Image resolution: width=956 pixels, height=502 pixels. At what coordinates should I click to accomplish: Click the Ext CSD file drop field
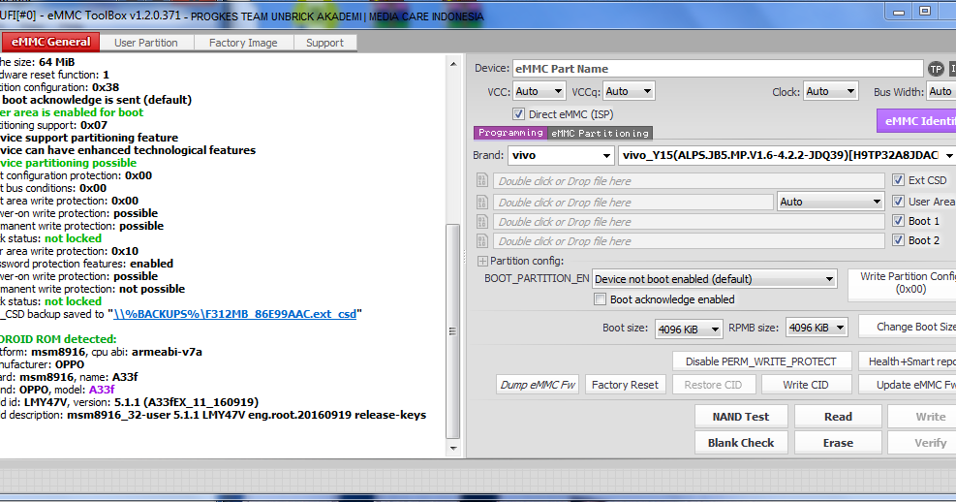click(689, 180)
